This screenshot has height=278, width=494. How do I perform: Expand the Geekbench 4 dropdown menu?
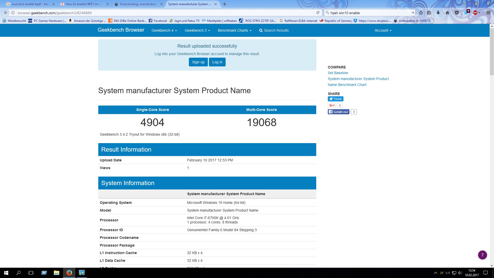164,30
